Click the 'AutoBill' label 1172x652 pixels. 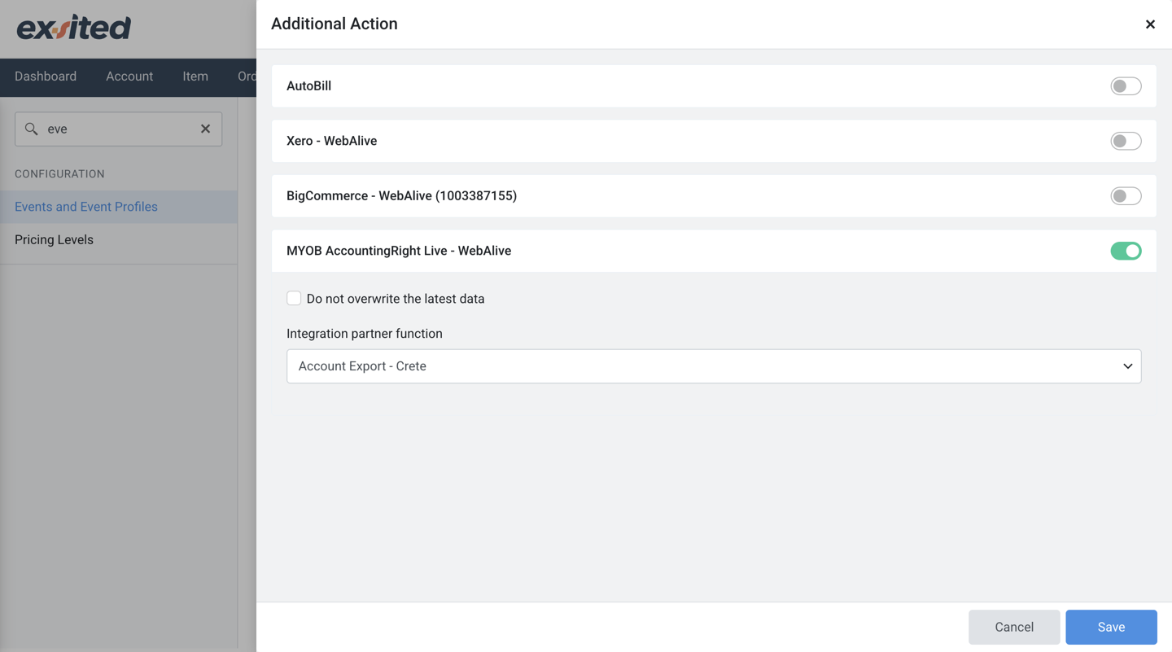tap(308, 86)
